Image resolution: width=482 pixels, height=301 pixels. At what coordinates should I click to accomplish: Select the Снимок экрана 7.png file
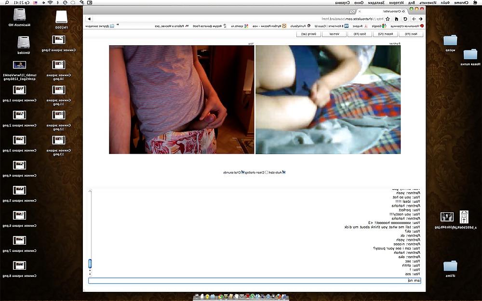(x=19, y=240)
